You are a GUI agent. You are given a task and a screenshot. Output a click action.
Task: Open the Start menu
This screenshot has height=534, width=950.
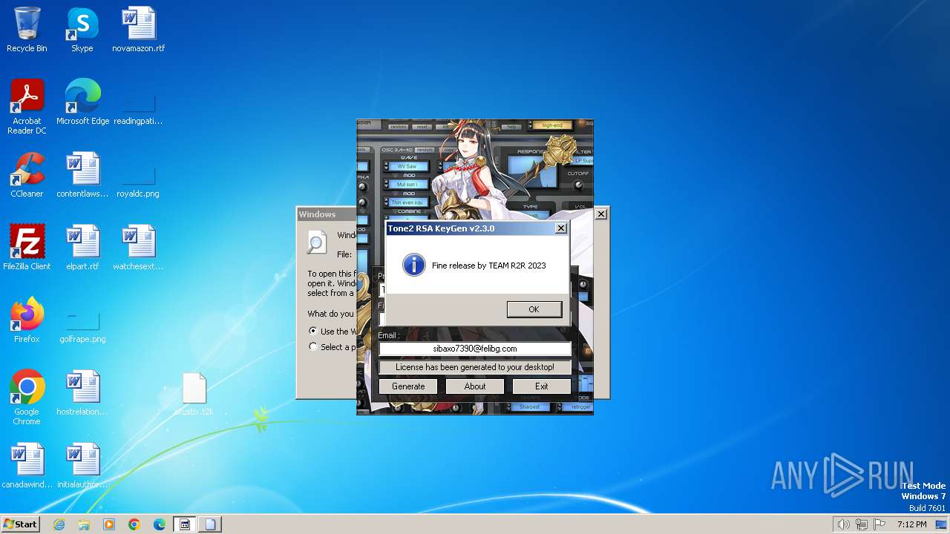pos(20,524)
